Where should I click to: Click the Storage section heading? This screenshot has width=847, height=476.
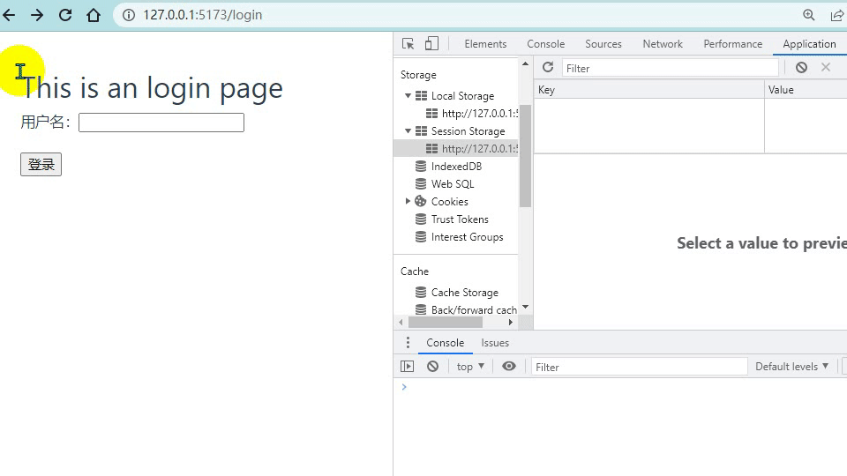pos(418,74)
